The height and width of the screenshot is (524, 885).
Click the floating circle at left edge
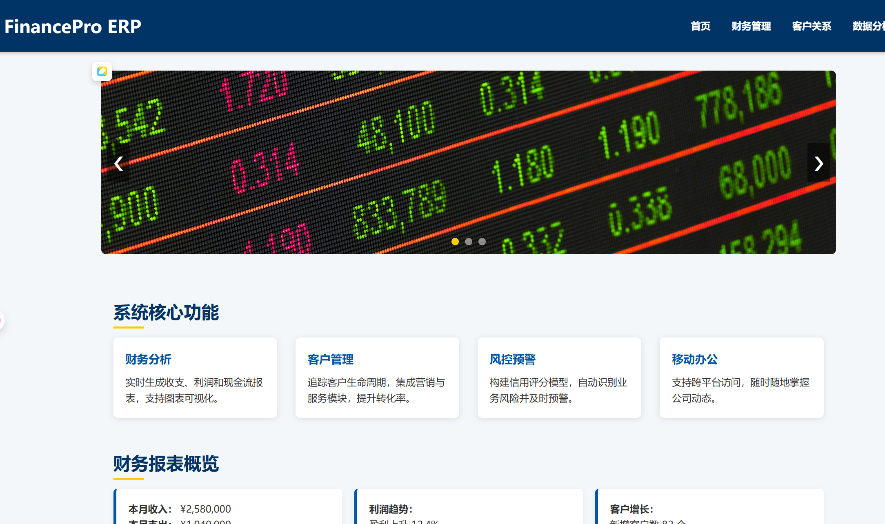[1, 320]
